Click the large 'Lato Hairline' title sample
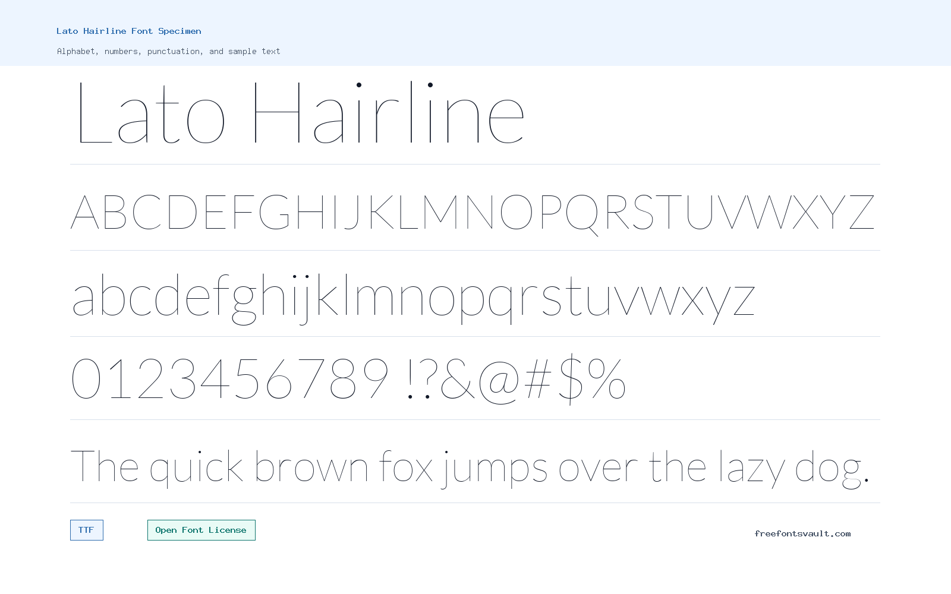The height and width of the screenshot is (594, 951). pyautogui.click(x=301, y=113)
